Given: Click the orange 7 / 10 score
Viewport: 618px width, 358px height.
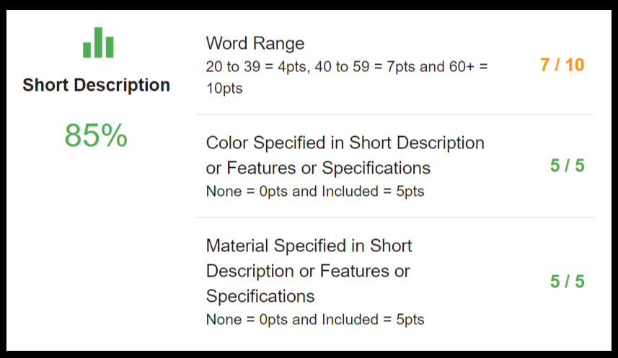Looking at the screenshot, I should click(562, 65).
